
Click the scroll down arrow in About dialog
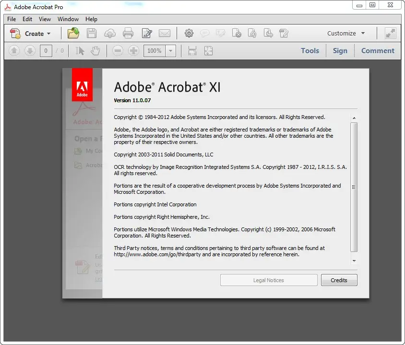point(354,261)
